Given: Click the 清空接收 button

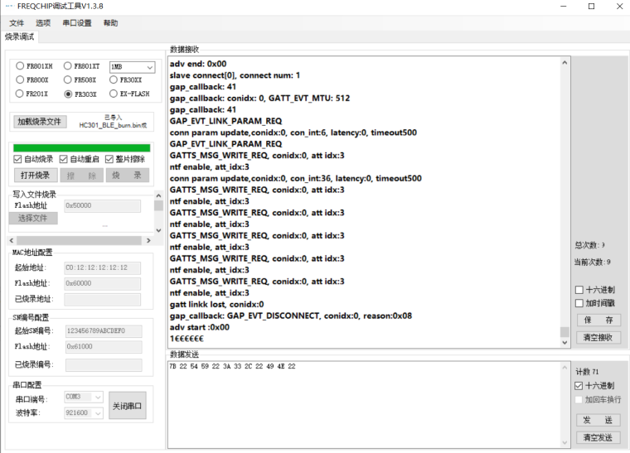Looking at the screenshot, I should click(598, 337).
